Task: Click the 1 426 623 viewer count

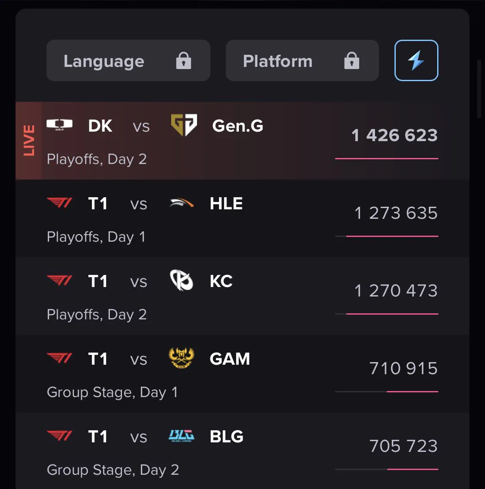Action: click(x=394, y=136)
